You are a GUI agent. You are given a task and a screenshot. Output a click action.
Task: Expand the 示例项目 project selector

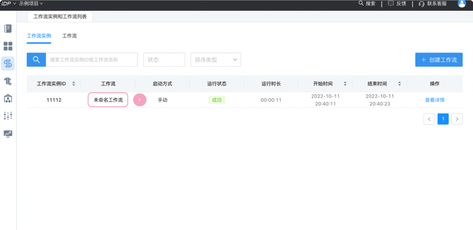coord(31,4)
